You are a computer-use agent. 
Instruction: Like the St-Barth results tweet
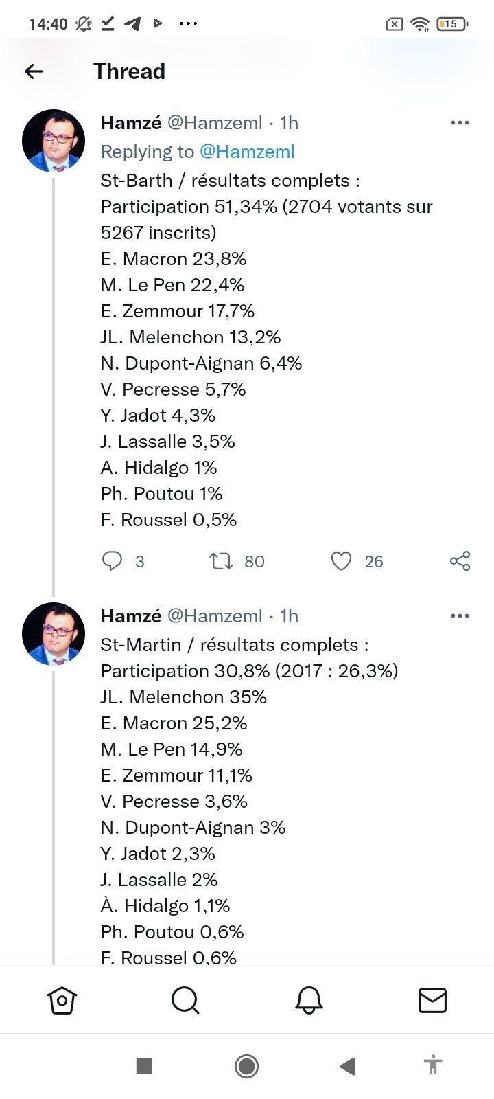pyautogui.click(x=341, y=561)
